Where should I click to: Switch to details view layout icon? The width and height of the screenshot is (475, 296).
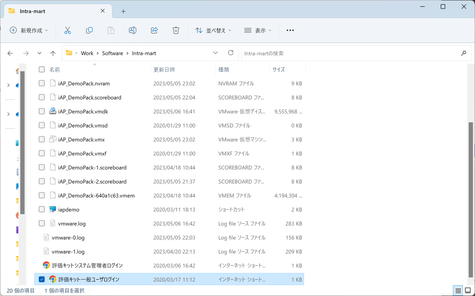click(458, 290)
